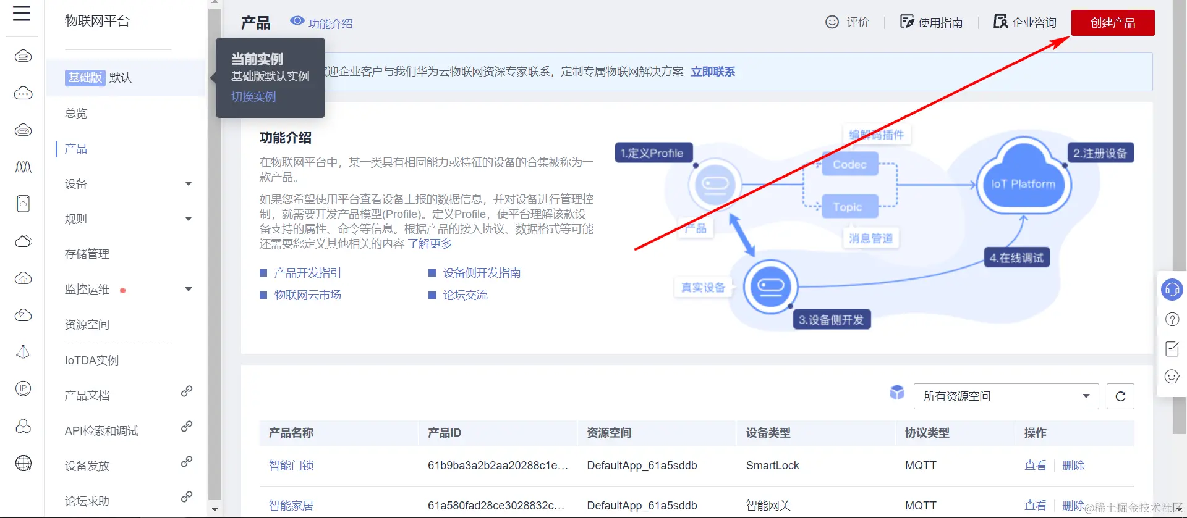1187x518 pixels.
Task: Expand the 监控运维 menu arrow
Action: tap(189, 289)
